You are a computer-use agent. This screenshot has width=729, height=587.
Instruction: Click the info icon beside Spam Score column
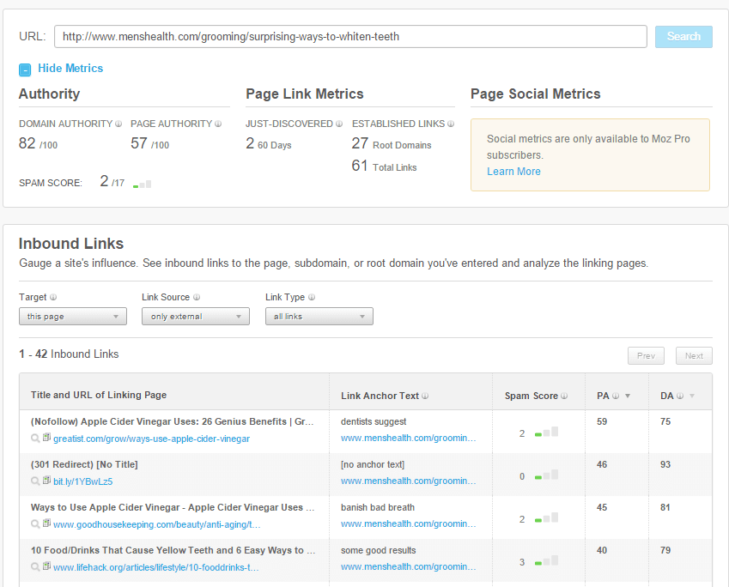pos(564,396)
